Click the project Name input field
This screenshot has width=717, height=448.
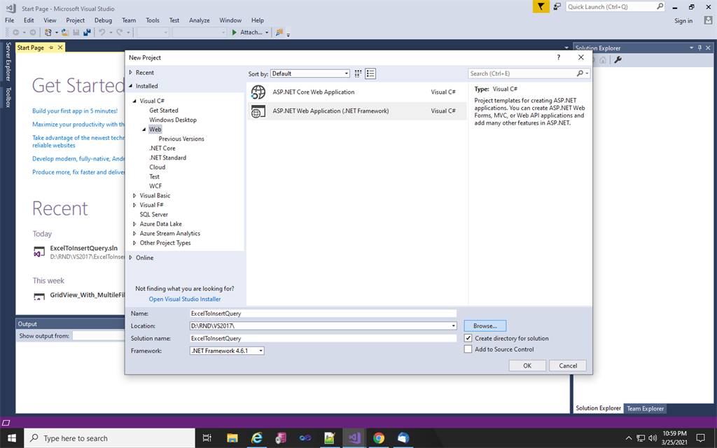(323, 314)
